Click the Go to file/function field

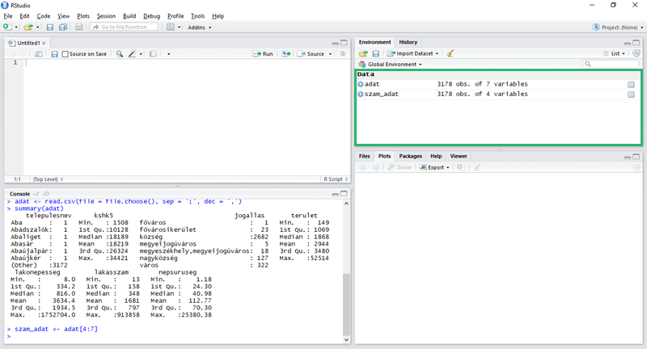(x=125, y=27)
